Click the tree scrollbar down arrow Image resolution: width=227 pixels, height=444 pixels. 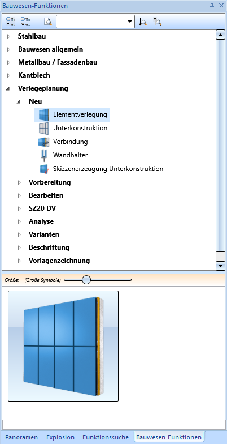tap(220, 266)
